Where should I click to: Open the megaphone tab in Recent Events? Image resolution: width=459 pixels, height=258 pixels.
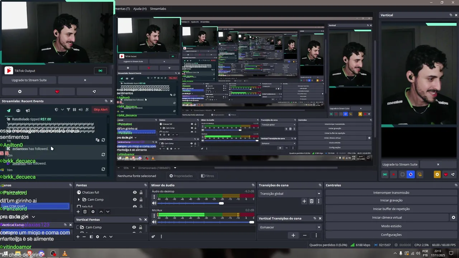[28, 110]
